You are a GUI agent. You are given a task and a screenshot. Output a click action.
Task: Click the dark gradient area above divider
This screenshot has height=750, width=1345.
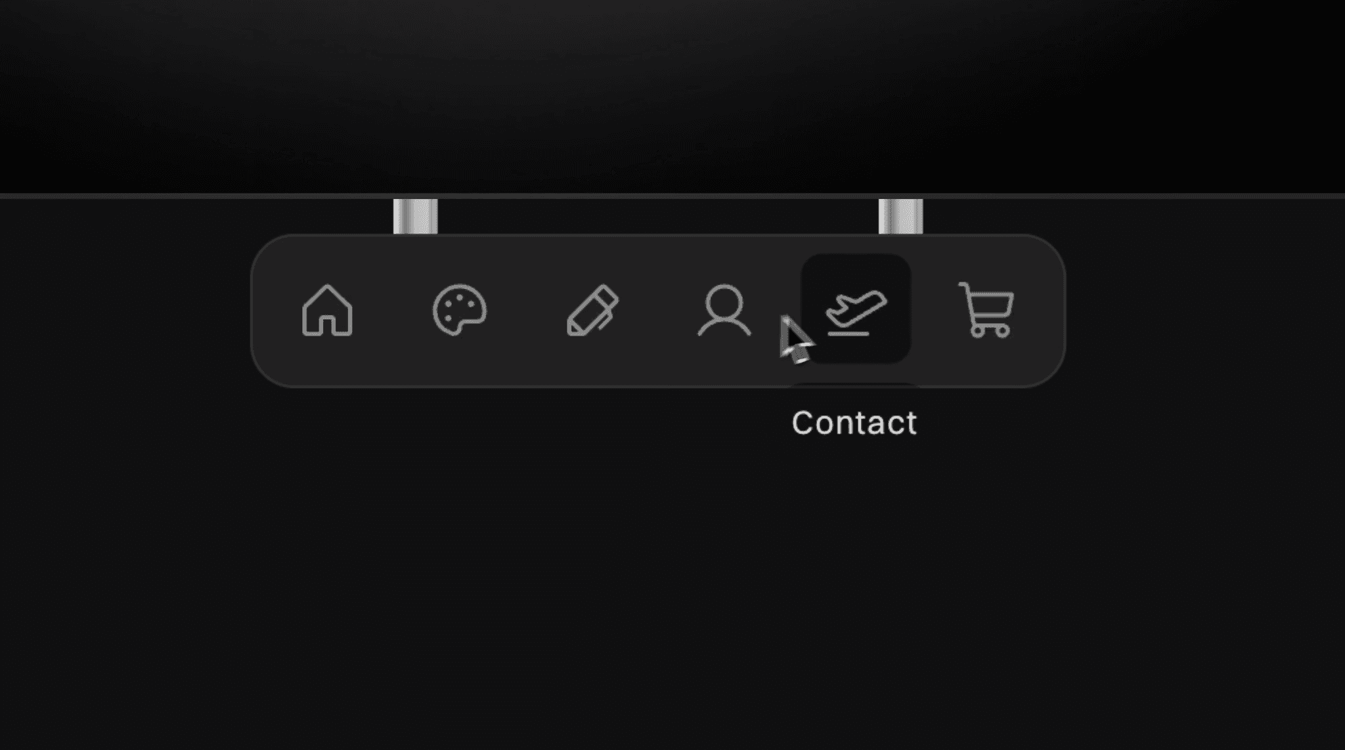click(672, 97)
